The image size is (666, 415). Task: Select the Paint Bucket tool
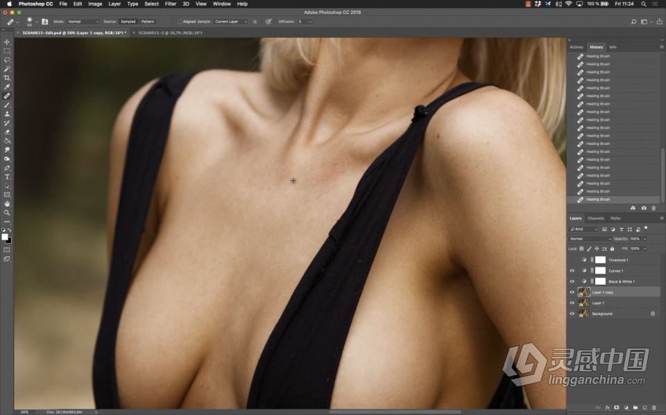point(7,141)
